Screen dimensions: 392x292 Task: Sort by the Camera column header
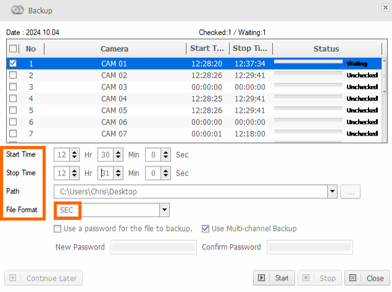(x=114, y=49)
